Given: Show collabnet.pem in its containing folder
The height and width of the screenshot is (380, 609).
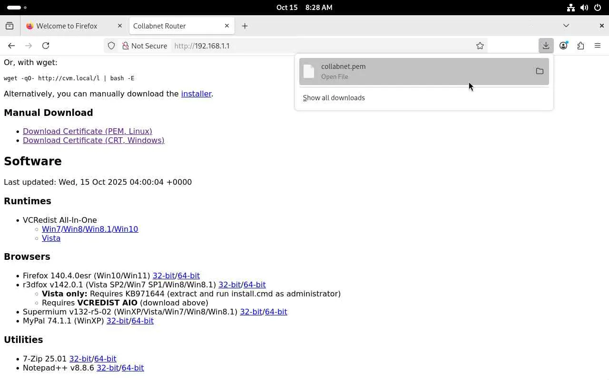Looking at the screenshot, I should (x=540, y=71).
